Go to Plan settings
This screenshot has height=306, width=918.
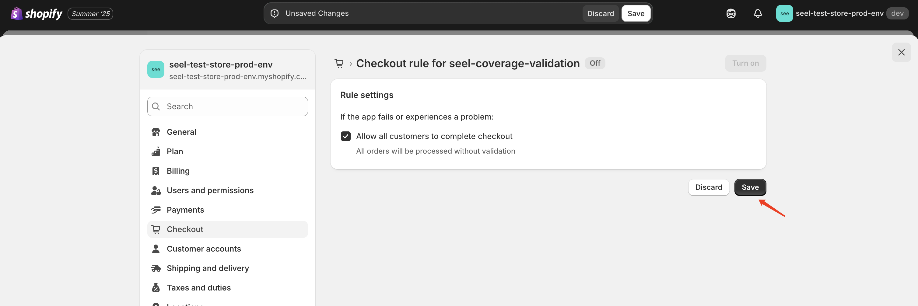[175, 151]
